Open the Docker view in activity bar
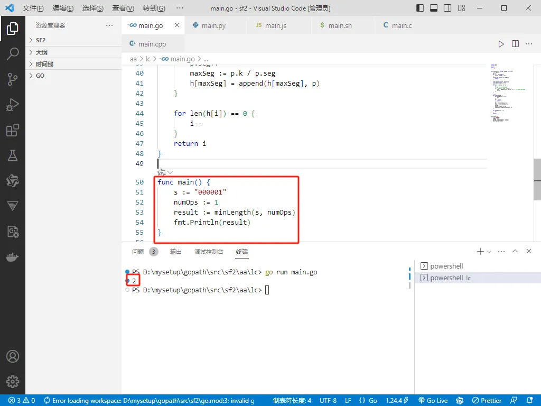Screen dimensions: 541x406 pos(13,257)
